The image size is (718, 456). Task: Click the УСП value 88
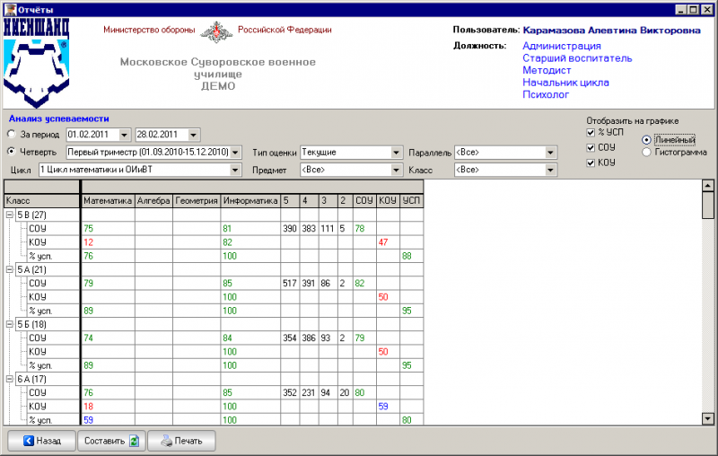click(x=407, y=256)
